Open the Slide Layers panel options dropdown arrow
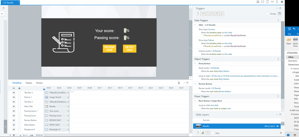This screenshot has width=299, height=137. click(277, 115)
